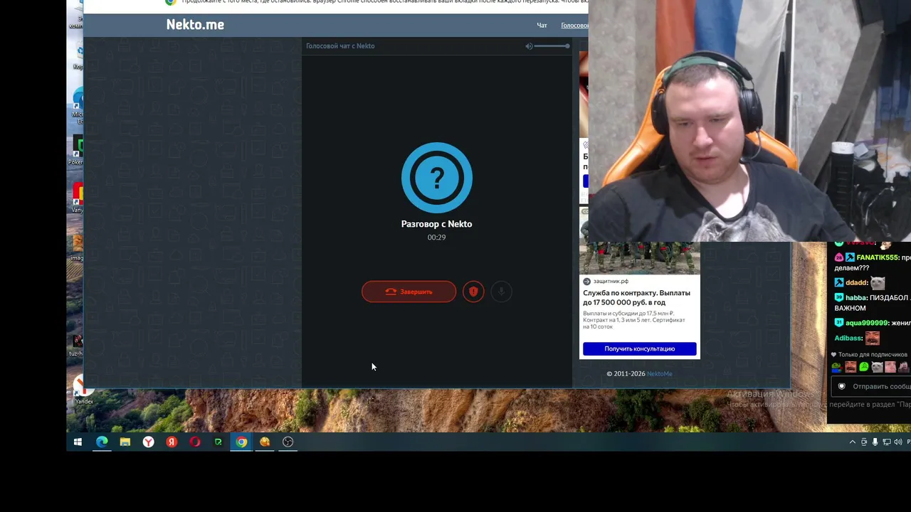Click the Nekto.me logo

pyautogui.click(x=195, y=24)
